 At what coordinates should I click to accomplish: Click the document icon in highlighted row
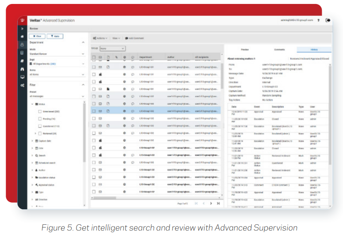pos(108,111)
